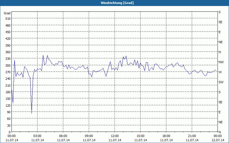Viewport: 229px width, 143px height.
Task: Click the y-axis value 90
Action: 9,112
